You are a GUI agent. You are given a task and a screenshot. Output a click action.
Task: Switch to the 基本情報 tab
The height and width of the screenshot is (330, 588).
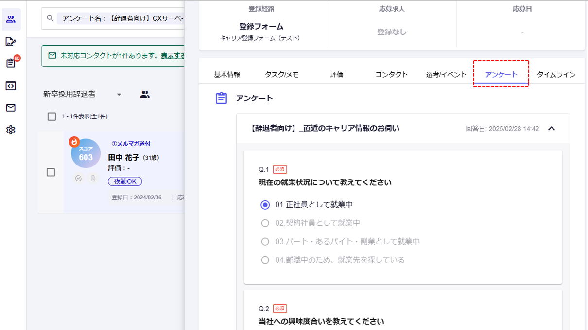[x=227, y=75]
